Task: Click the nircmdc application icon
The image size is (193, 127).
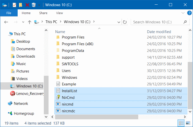Action: point(58,111)
